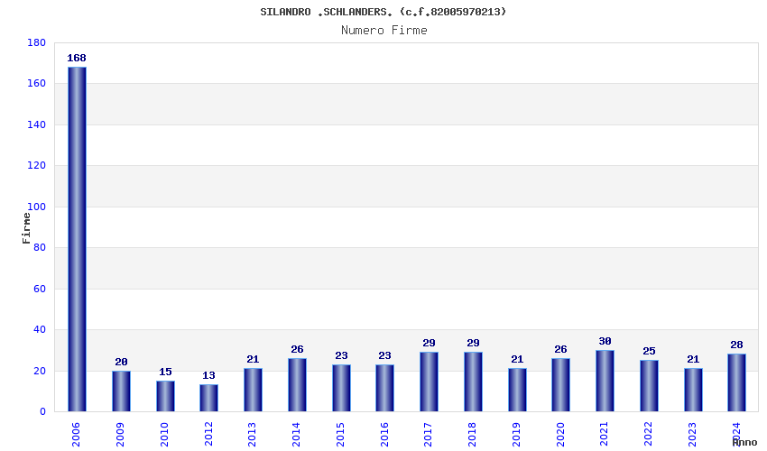Click the 2010 bar labeled 15
767x451 pixels.
tap(165, 396)
